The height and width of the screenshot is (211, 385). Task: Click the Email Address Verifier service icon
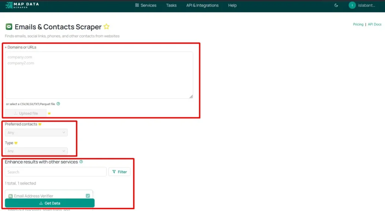(10, 196)
